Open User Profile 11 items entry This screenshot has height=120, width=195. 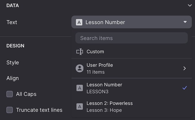99,68
